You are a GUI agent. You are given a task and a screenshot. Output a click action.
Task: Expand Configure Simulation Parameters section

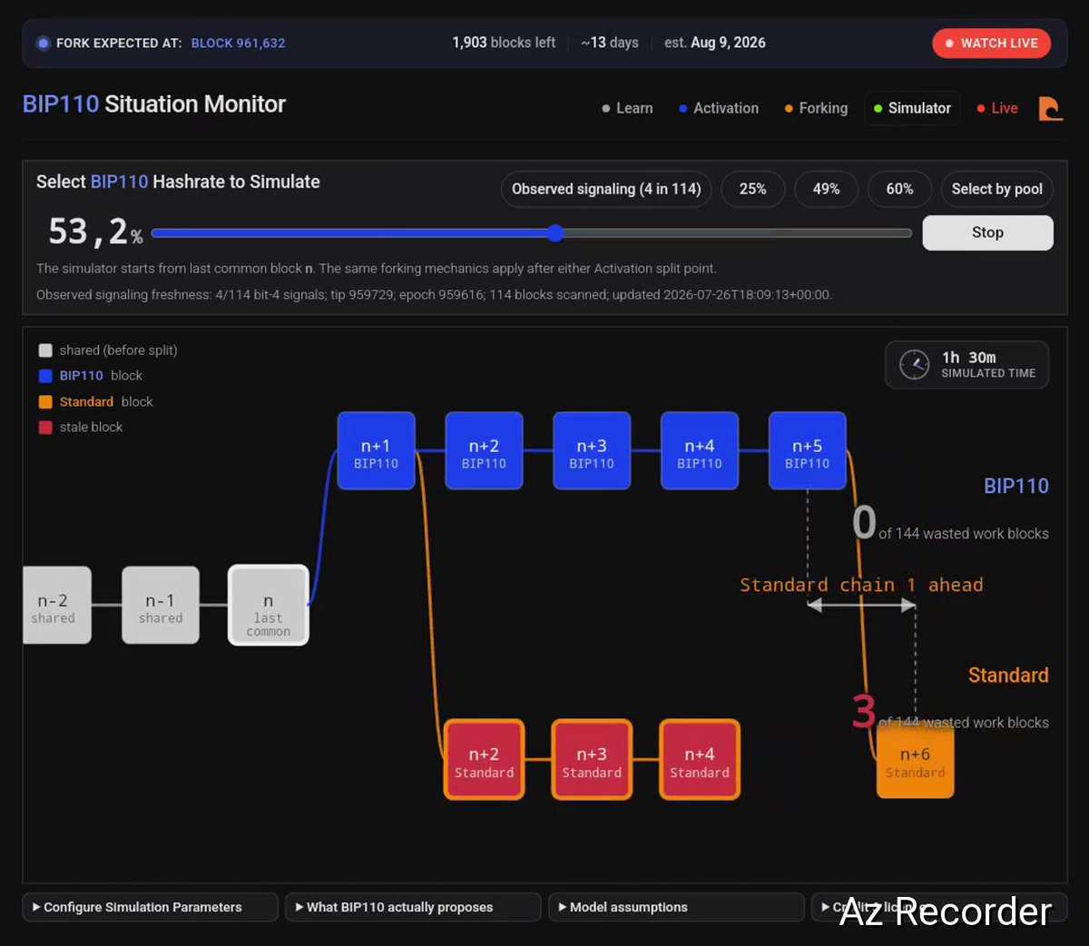[x=150, y=907]
